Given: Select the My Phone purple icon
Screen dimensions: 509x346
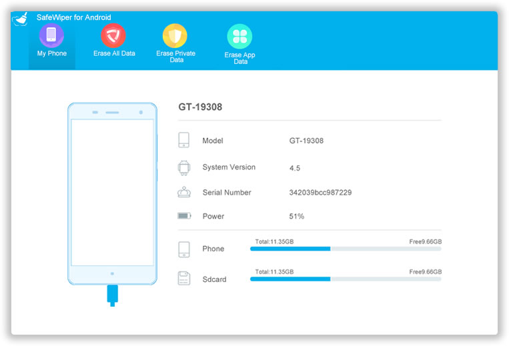Looking at the screenshot, I should (x=51, y=35).
